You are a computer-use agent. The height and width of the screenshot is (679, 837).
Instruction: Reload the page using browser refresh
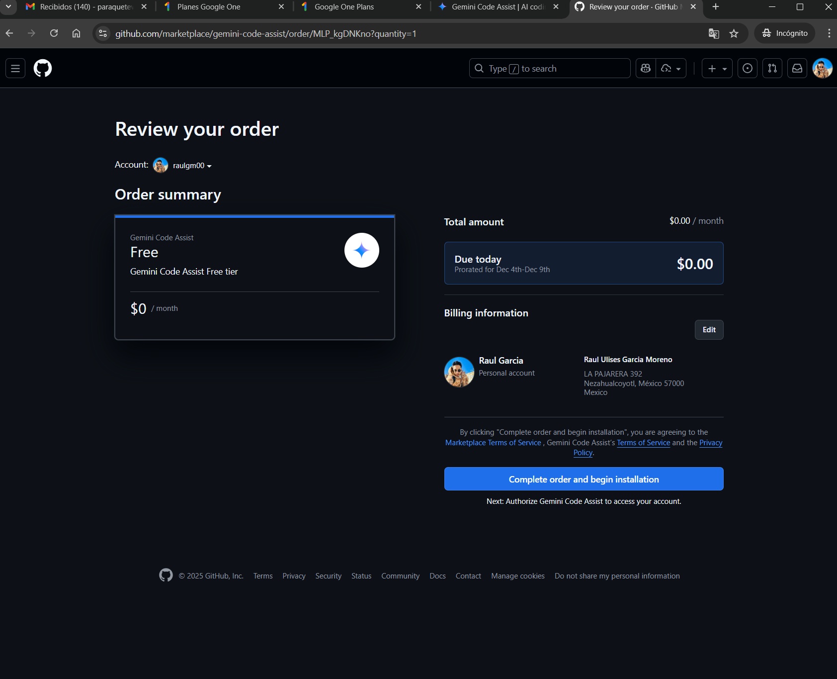(x=54, y=33)
